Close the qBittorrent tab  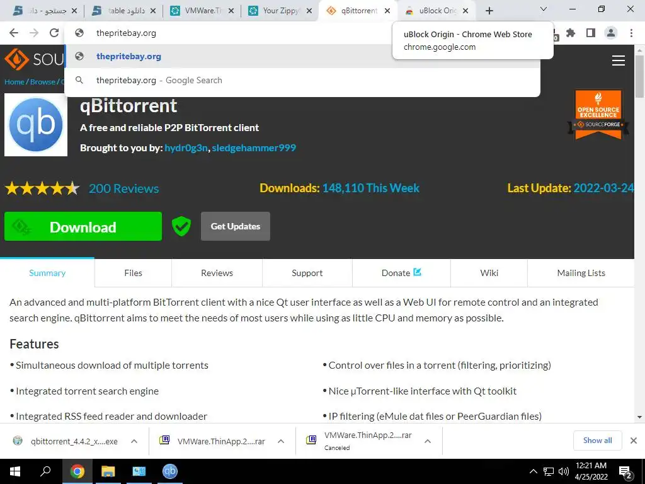point(387,11)
